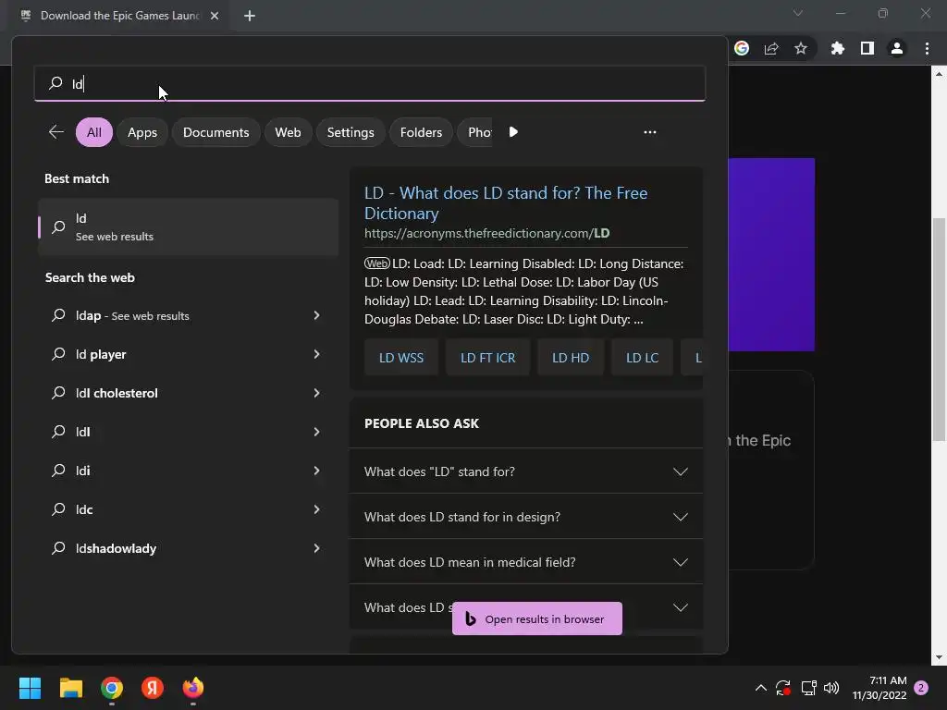This screenshot has width=947, height=710.
Task: Open volume control in tray
Action: tap(831, 688)
